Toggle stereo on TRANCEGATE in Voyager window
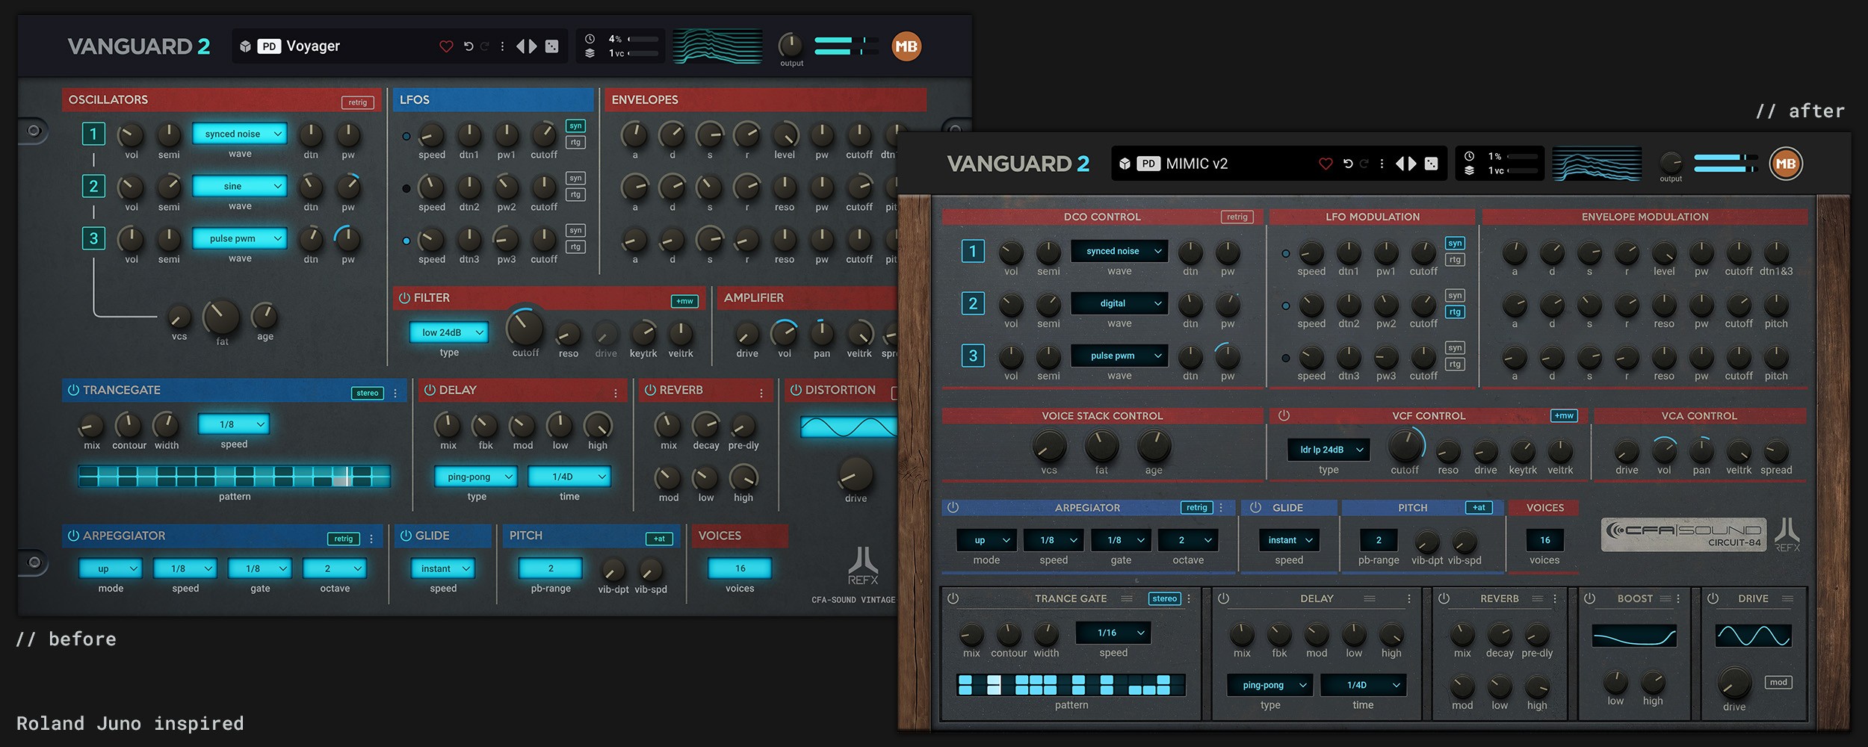Screen dimensions: 1868x747 point(368,393)
